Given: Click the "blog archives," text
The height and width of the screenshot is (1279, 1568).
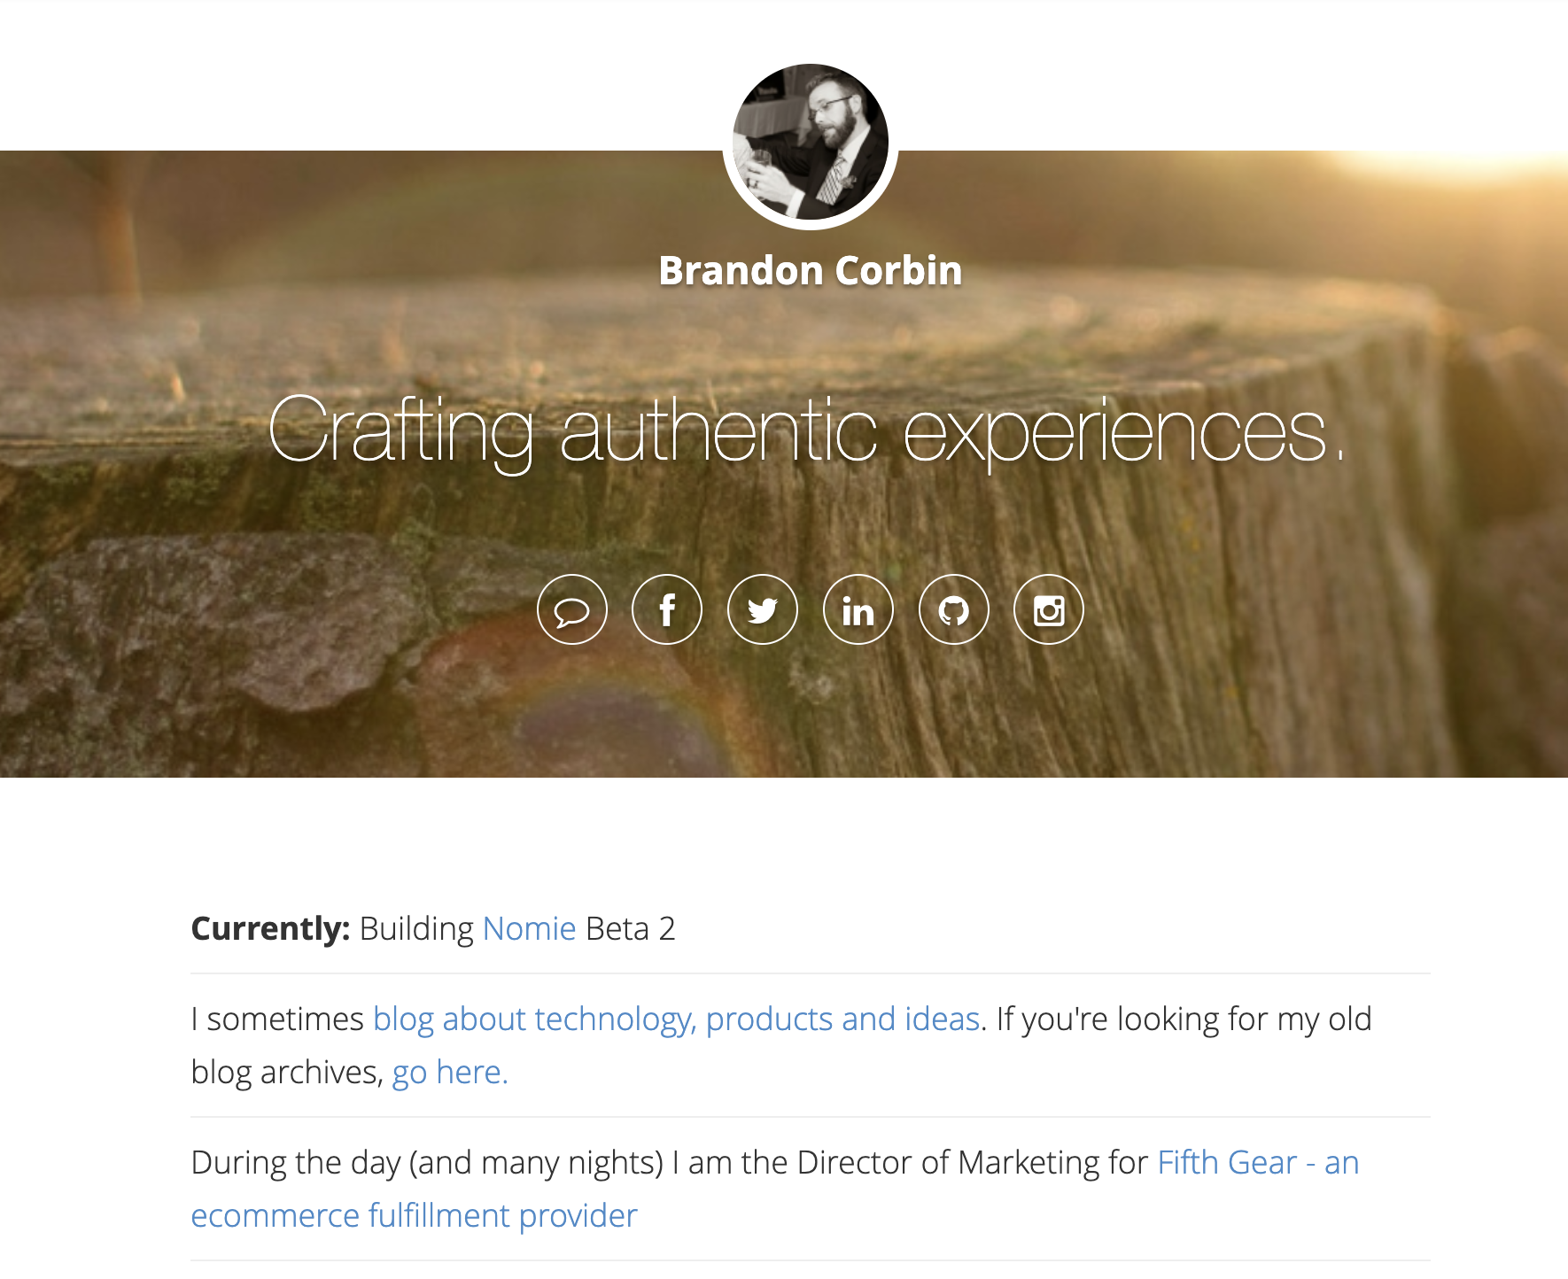Looking at the screenshot, I should [287, 1072].
